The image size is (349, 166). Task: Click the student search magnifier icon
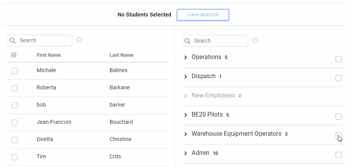13,41
